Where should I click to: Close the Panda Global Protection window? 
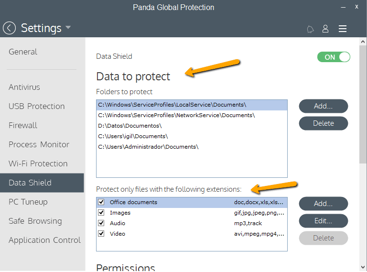click(x=356, y=7)
